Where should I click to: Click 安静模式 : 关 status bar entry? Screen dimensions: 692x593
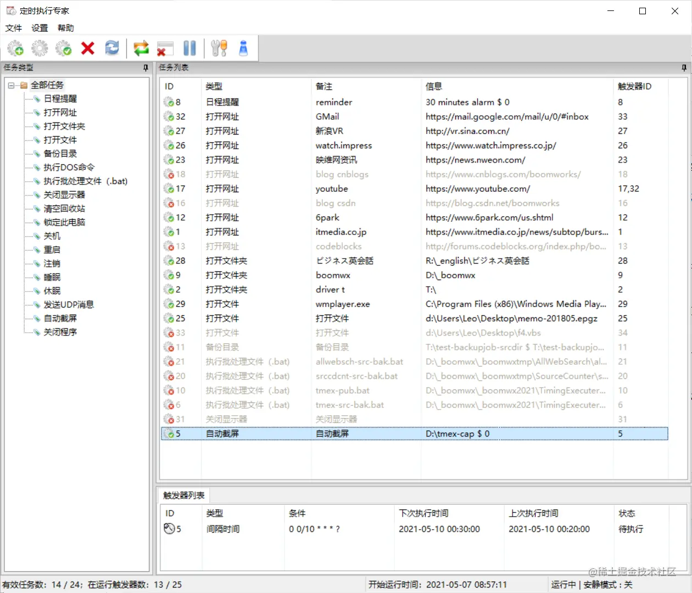point(608,585)
